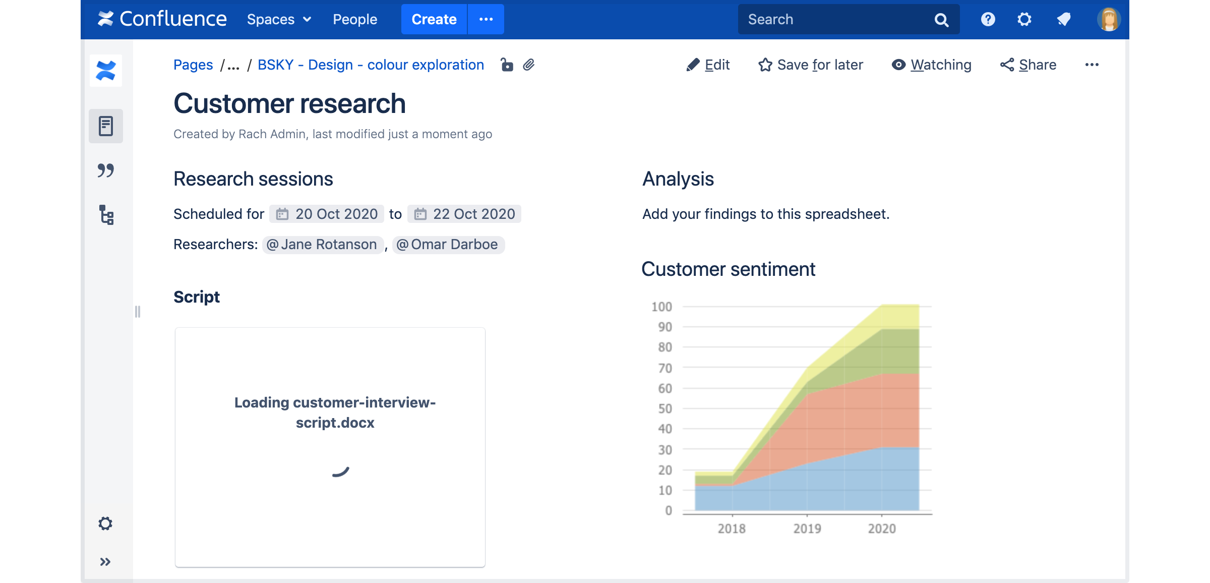
Task: Click the blue Create button
Action: 434,19
